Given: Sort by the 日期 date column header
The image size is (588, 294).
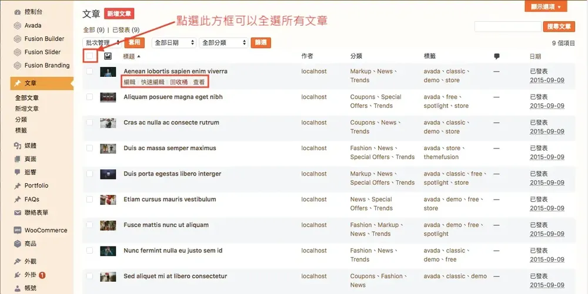Looking at the screenshot, I should pos(536,56).
